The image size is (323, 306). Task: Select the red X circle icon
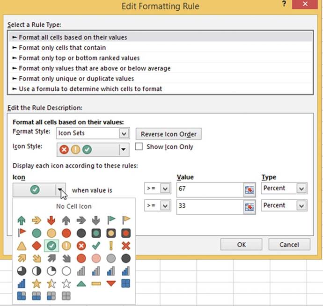[81, 245]
